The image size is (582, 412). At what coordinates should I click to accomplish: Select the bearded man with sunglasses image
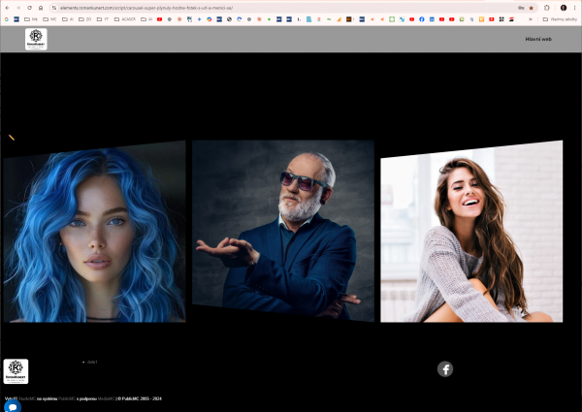tap(282, 231)
